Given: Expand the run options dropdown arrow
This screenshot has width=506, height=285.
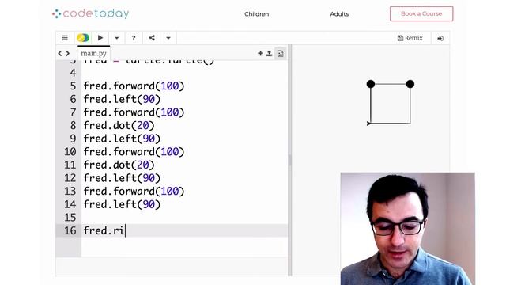Looking at the screenshot, I should click(117, 38).
